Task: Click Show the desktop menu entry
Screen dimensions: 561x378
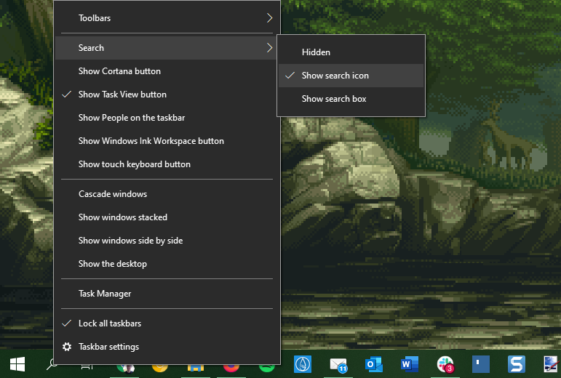Action: point(113,264)
